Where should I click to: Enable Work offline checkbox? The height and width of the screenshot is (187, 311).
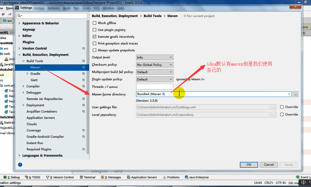tap(95, 23)
